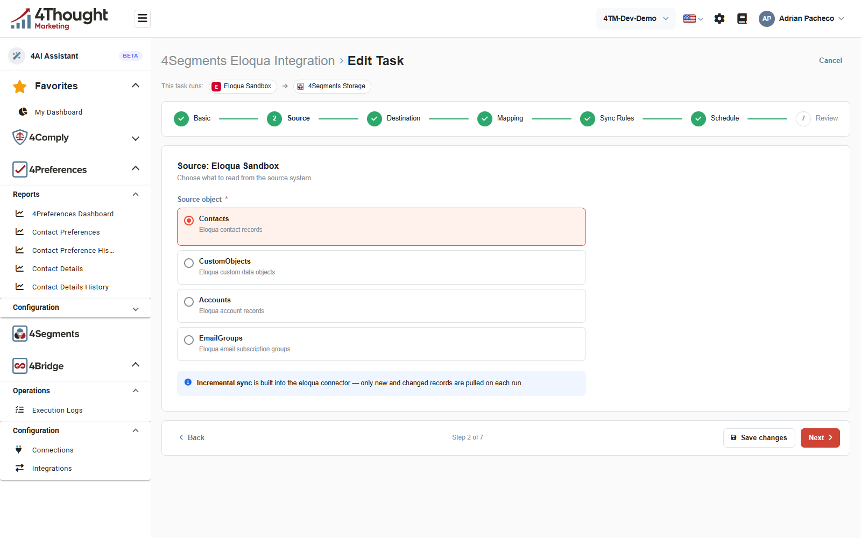This screenshot has height=538, width=861.
Task: Click 'Eloqua email subscription groups' description
Action: pos(245,349)
